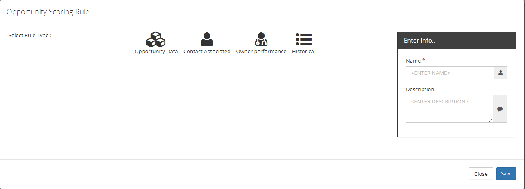Screen dimensions: 525x189
Task: Click the Contact Associated text label
Action: 207,52
